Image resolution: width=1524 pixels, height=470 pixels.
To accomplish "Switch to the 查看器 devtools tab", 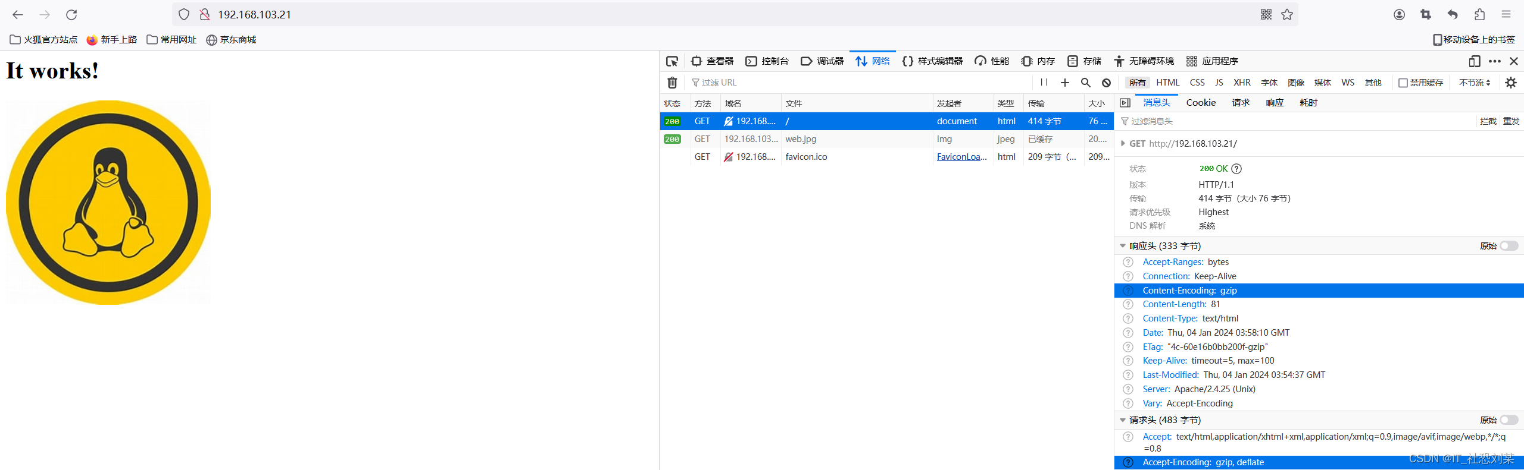I will point(713,61).
